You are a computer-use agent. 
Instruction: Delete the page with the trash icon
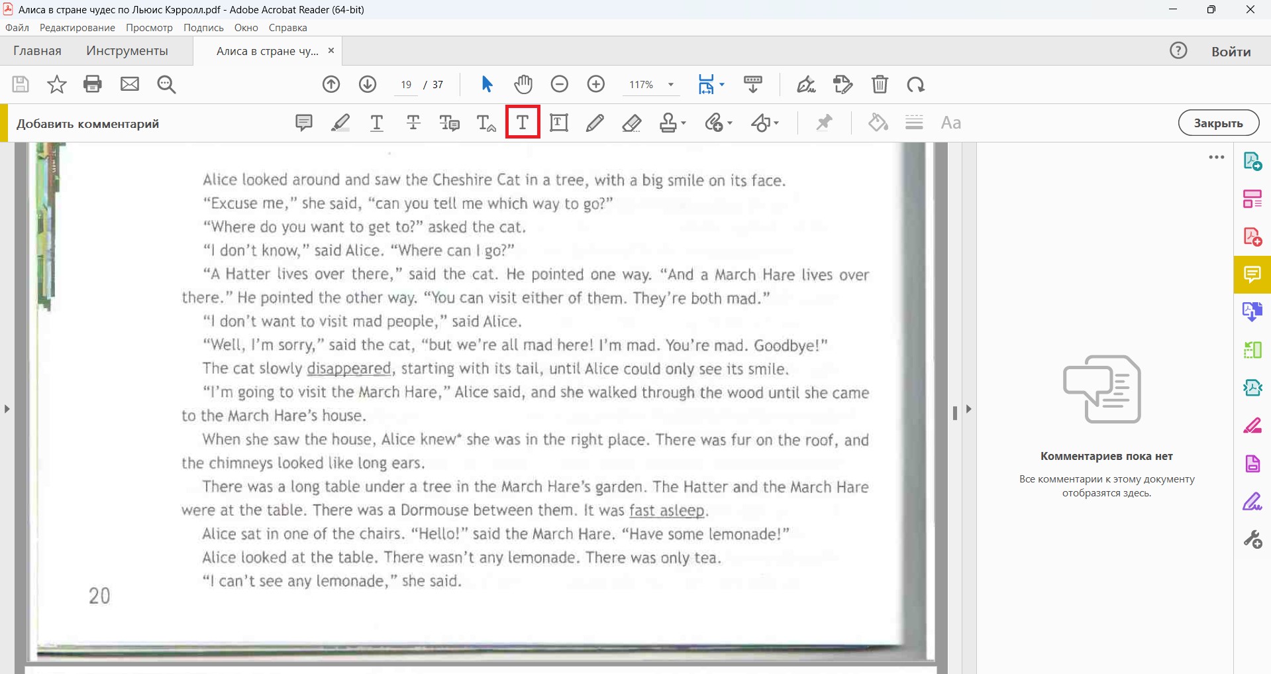tap(880, 84)
